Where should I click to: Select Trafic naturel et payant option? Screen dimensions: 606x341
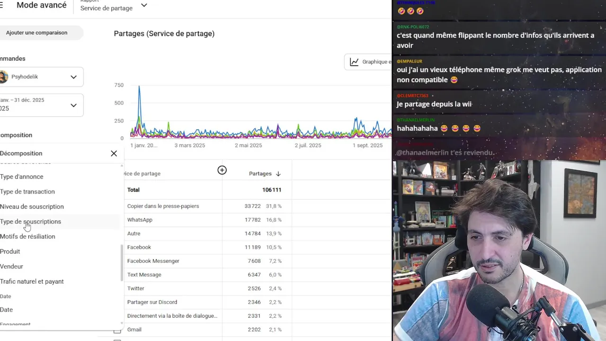click(x=32, y=281)
